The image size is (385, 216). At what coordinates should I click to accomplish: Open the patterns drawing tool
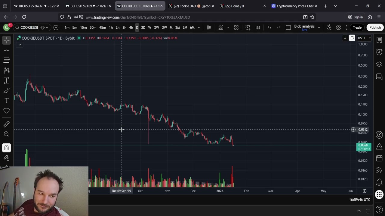click(7, 70)
